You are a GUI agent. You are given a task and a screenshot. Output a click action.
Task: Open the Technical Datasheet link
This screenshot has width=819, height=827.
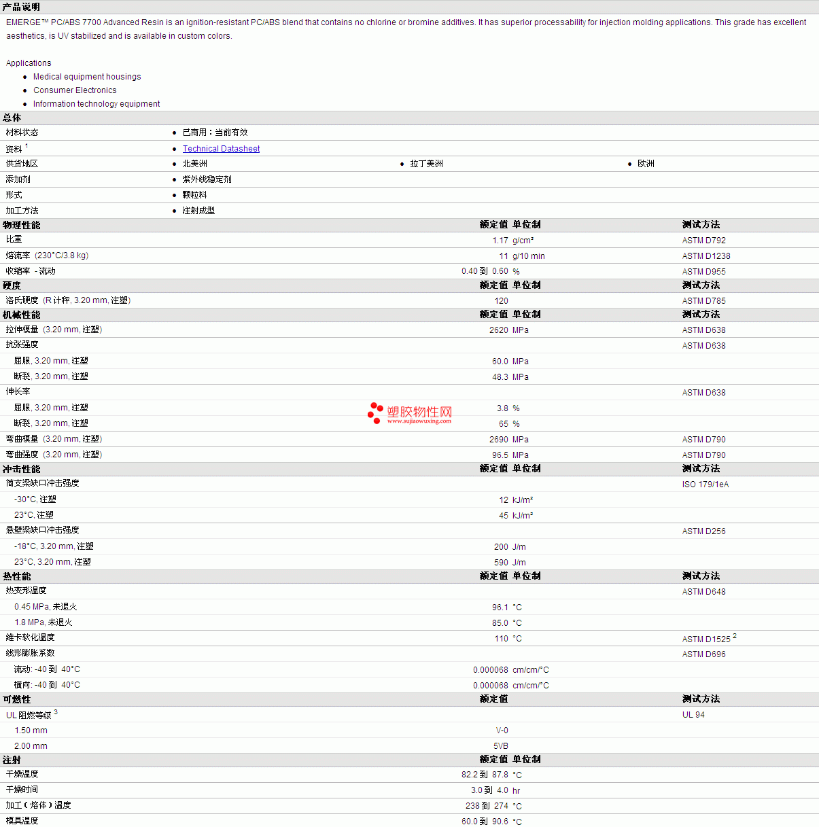(x=221, y=149)
